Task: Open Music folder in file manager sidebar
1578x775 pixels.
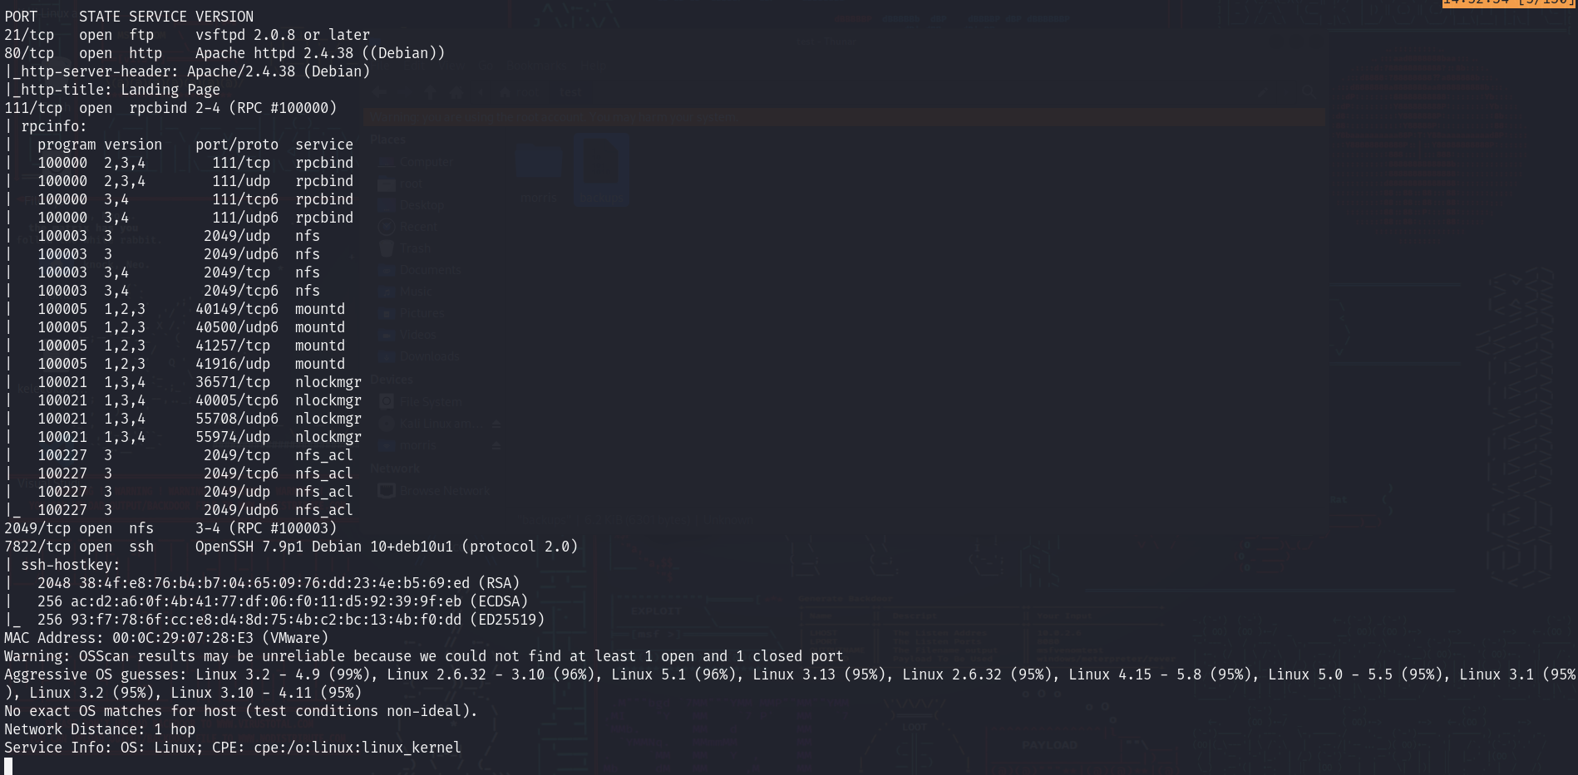Action: (x=405, y=292)
